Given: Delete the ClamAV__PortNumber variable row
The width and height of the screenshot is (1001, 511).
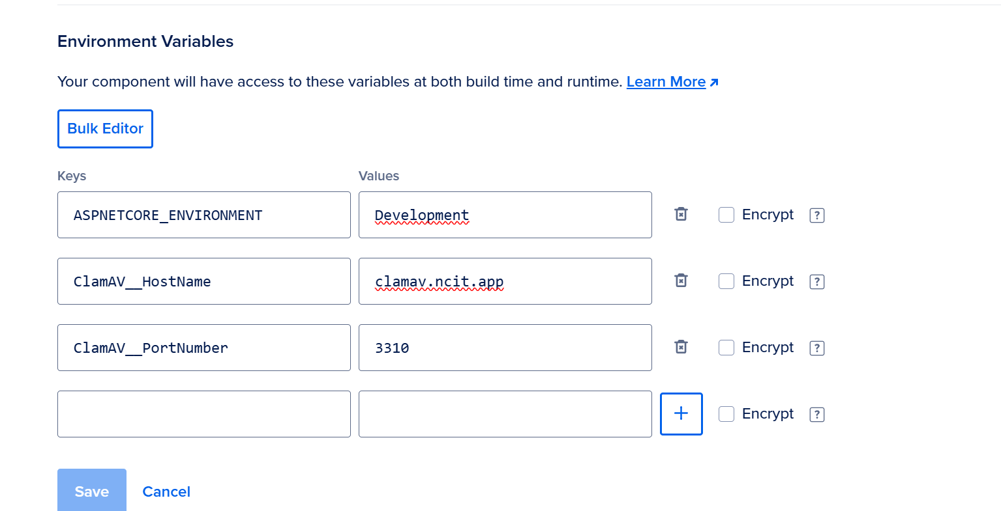Looking at the screenshot, I should point(681,347).
